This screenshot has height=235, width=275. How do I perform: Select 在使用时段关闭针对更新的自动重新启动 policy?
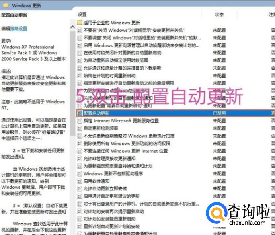(122, 53)
